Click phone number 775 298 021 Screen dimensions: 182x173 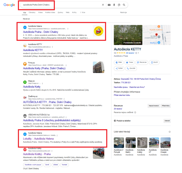pyautogui.click(x=126, y=82)
